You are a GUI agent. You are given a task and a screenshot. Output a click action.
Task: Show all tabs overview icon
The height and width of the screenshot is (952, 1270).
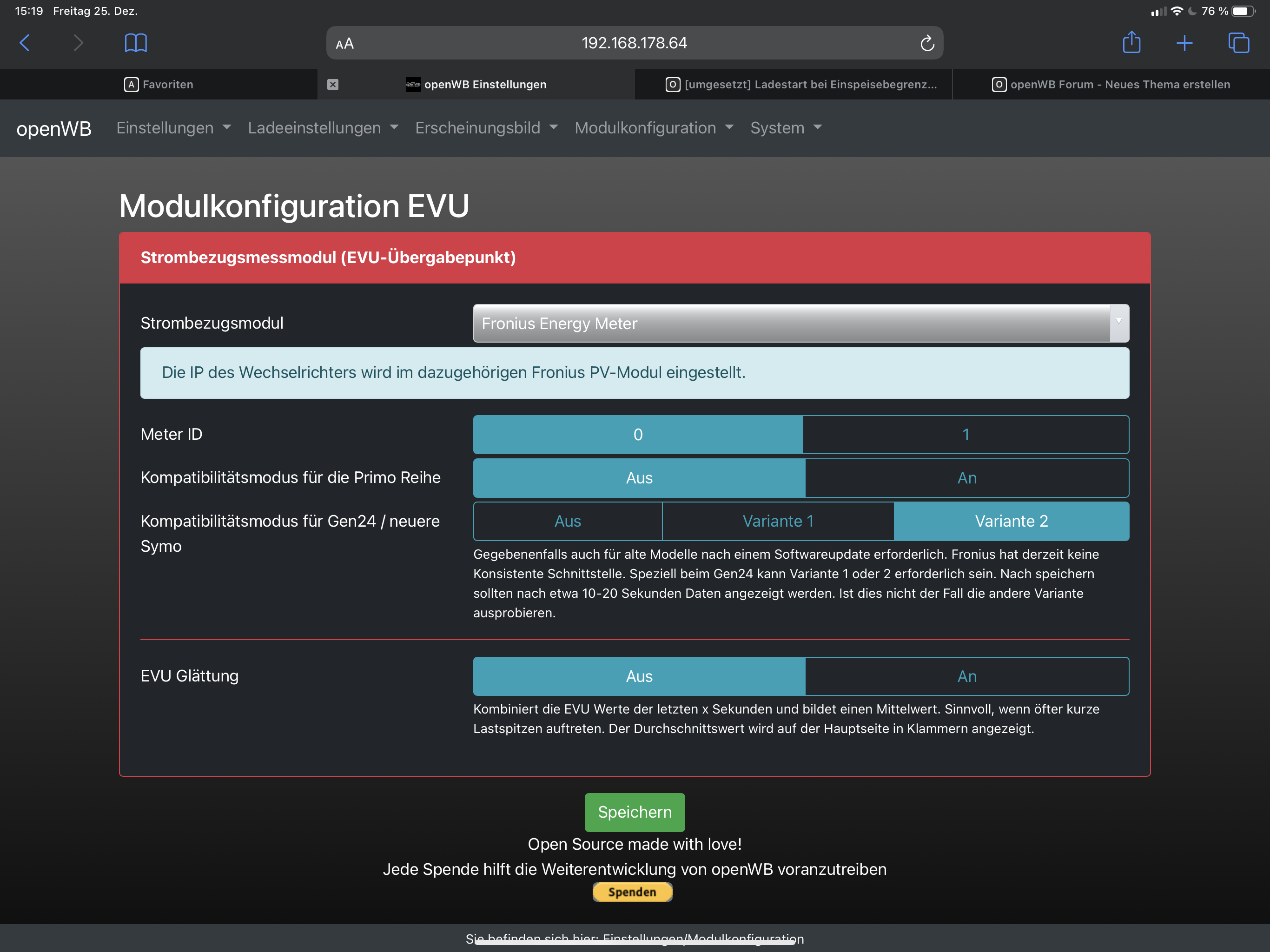(x=1238, y=43)
